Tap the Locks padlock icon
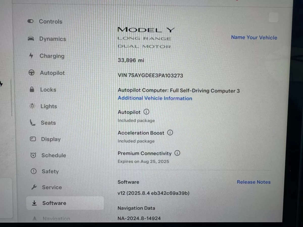Viewport: 303px width, 227px height. (x=32, y=90)
